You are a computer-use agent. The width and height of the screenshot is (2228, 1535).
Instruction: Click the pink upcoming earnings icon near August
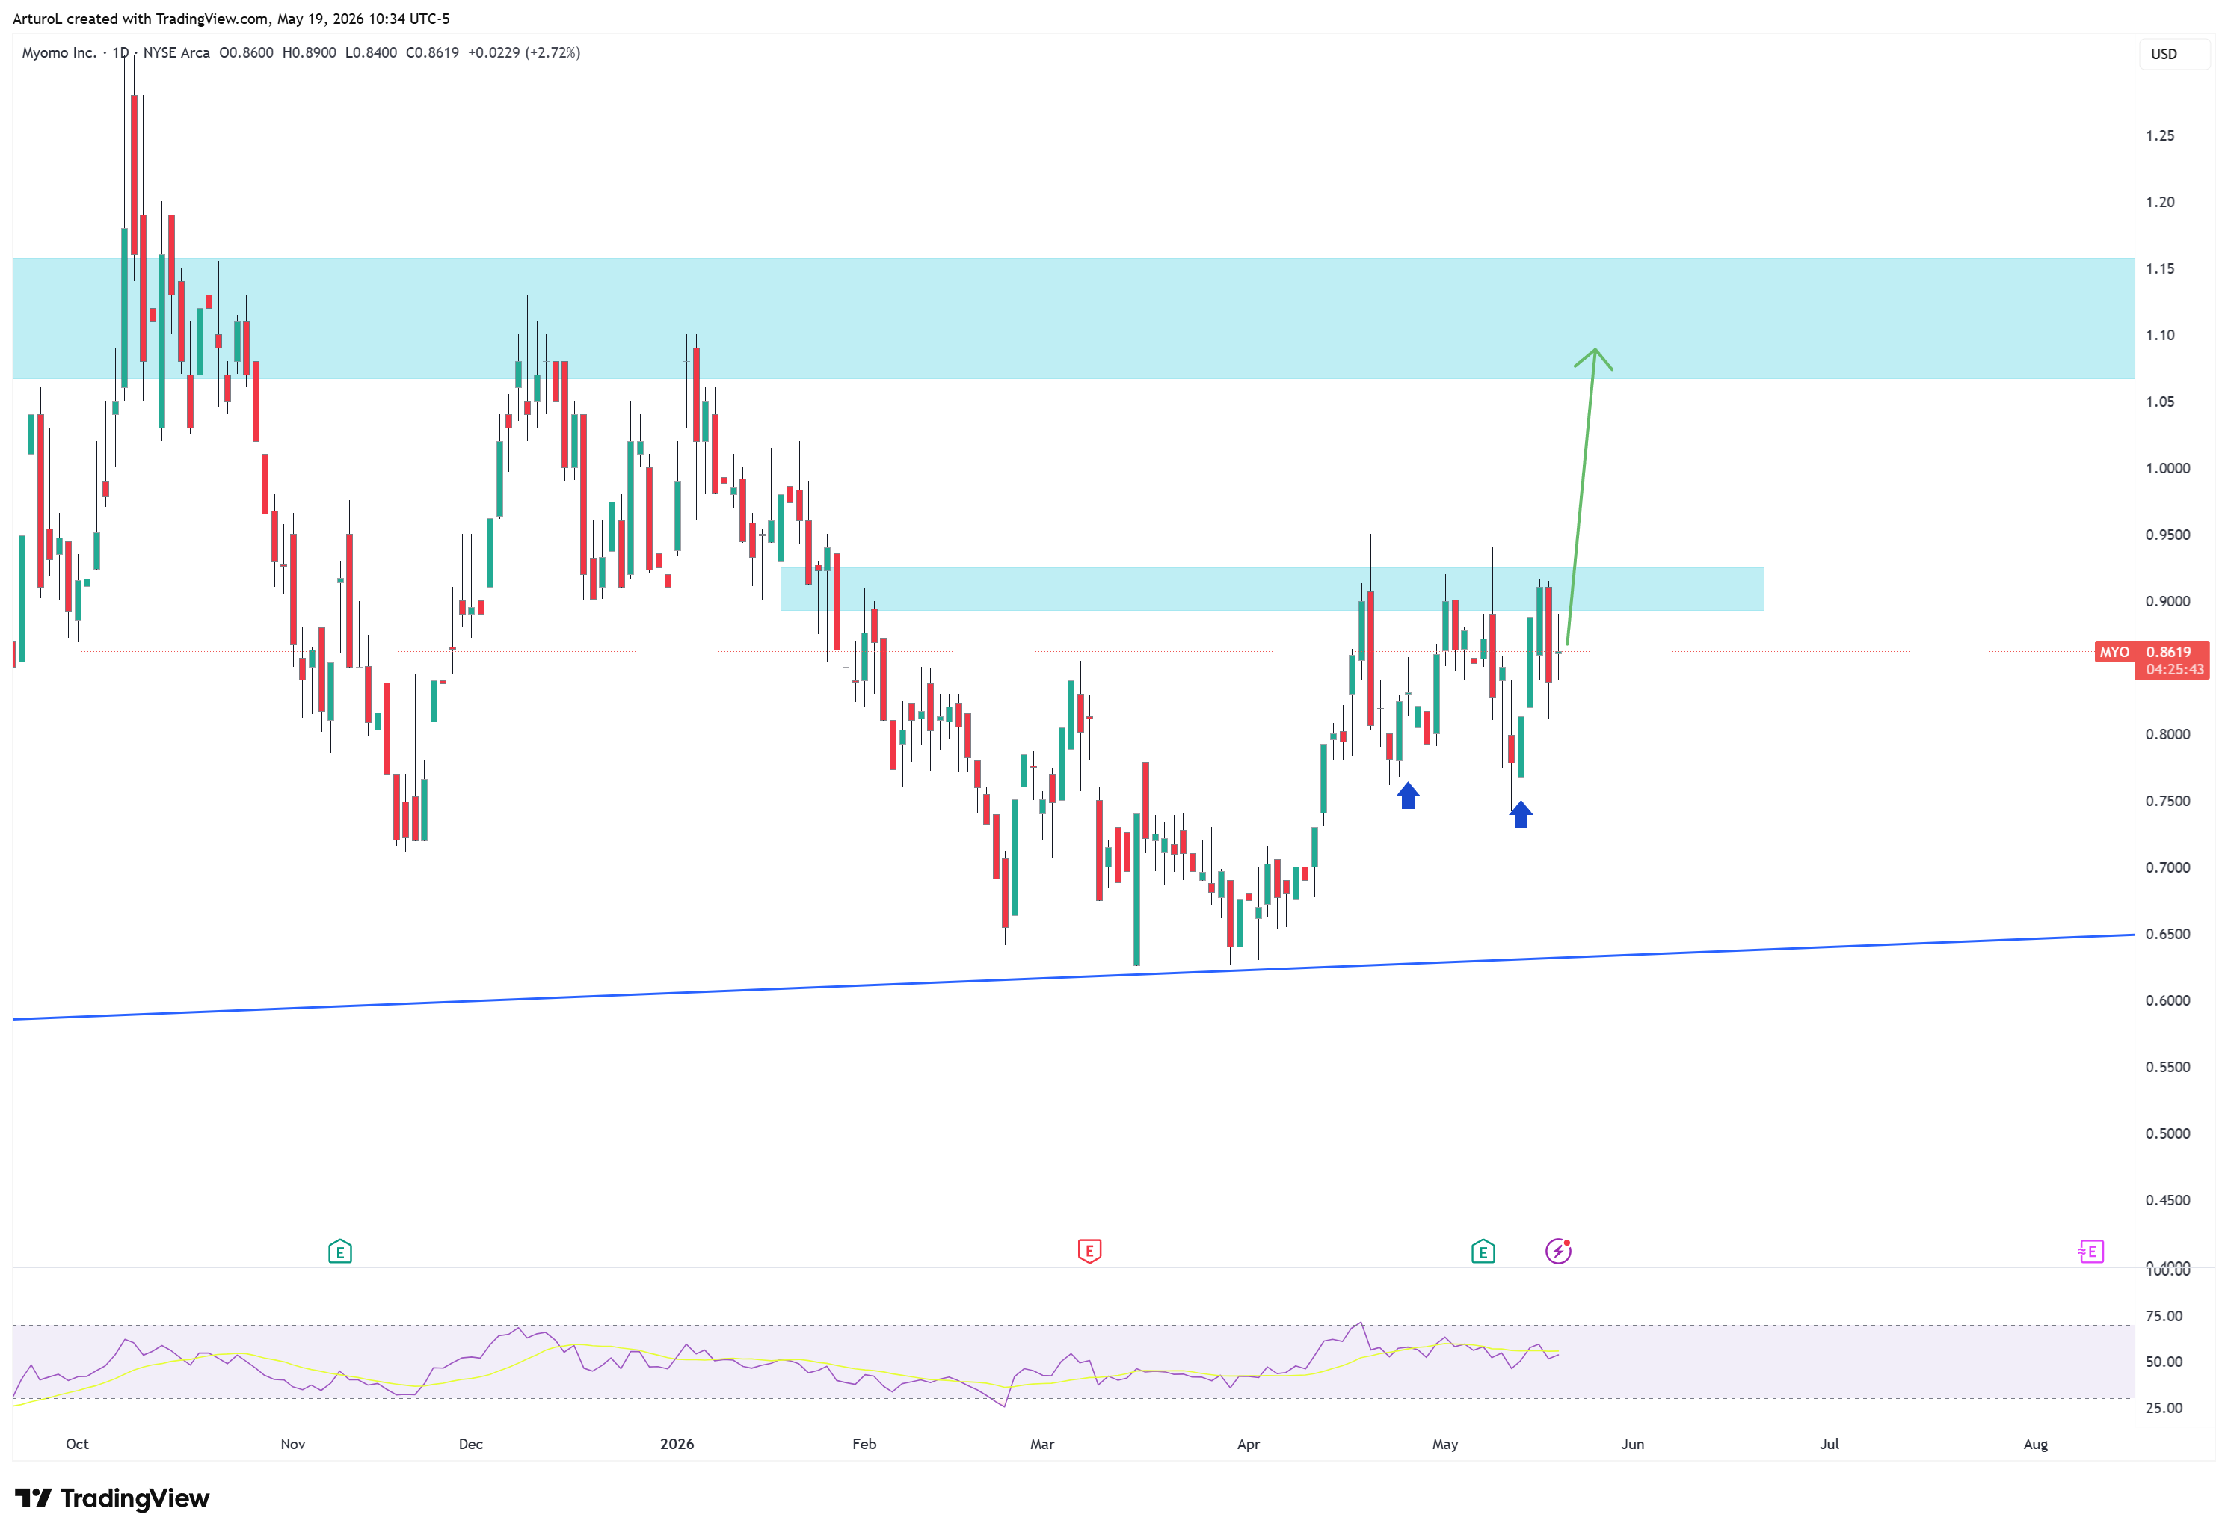[x=2090, y=1250]
